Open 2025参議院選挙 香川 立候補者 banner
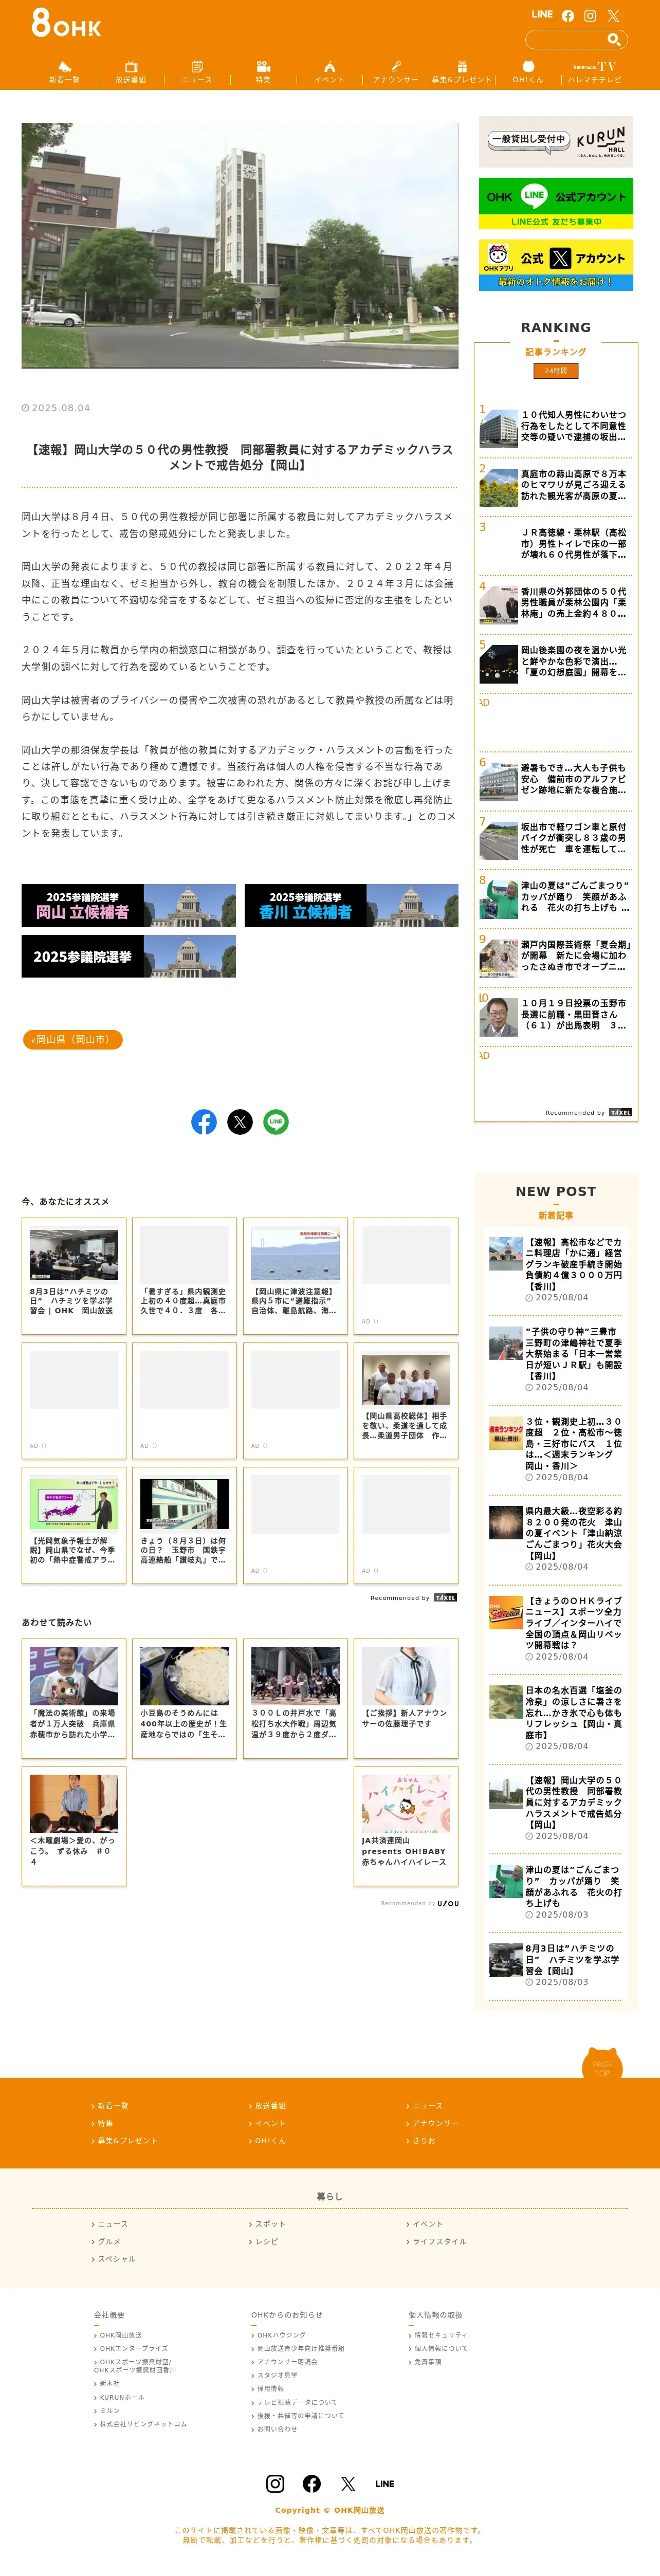Viewport: 660px width, 2576px height. pos(351,905)
